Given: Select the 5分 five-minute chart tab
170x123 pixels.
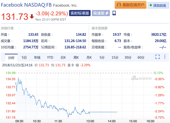Looking at the screenshot, I should click(102, 57).
